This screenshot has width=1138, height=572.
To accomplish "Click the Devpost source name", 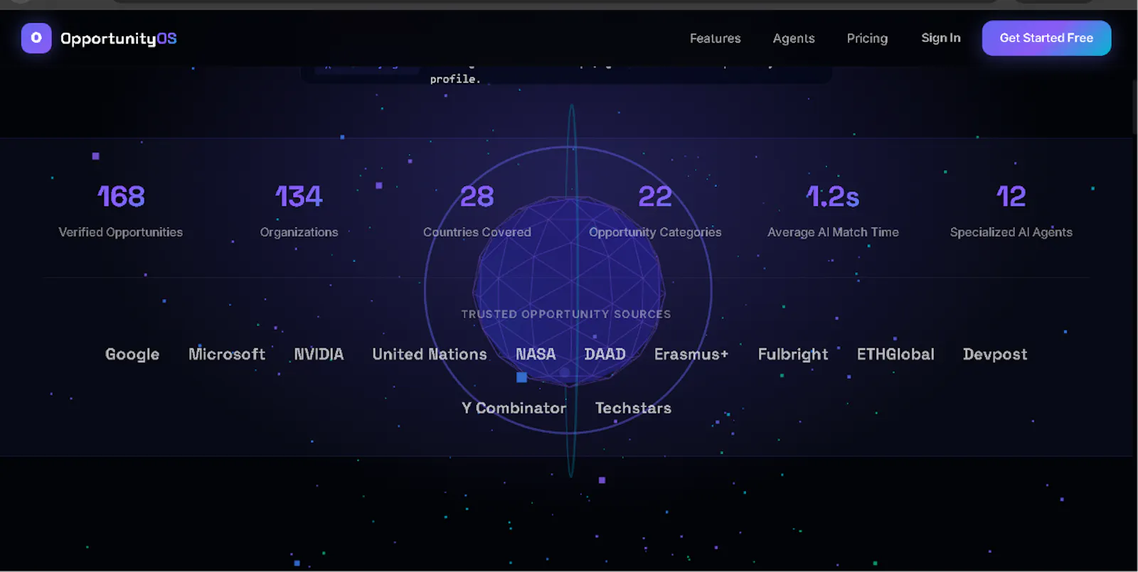I will pyautogui.click(x=995, y=355).
